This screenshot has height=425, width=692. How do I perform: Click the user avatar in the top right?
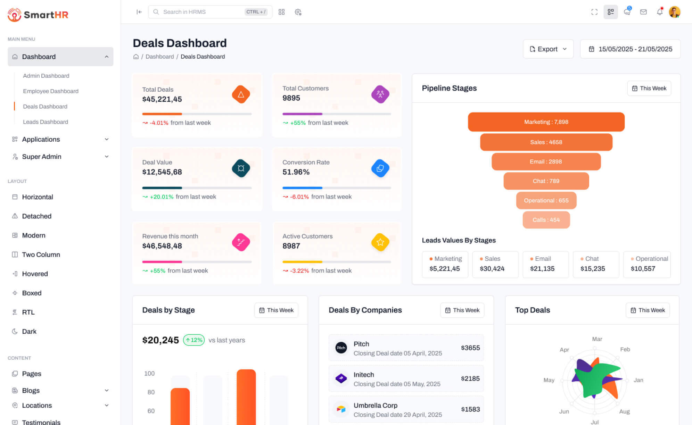click(674, 12)
